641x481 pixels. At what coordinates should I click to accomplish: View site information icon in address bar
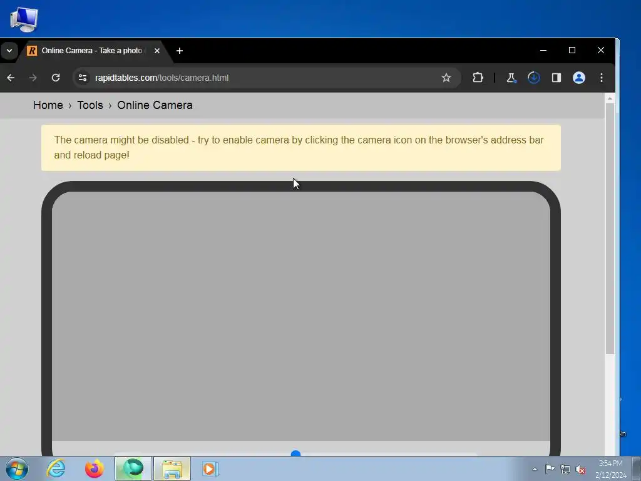point(83,78)
